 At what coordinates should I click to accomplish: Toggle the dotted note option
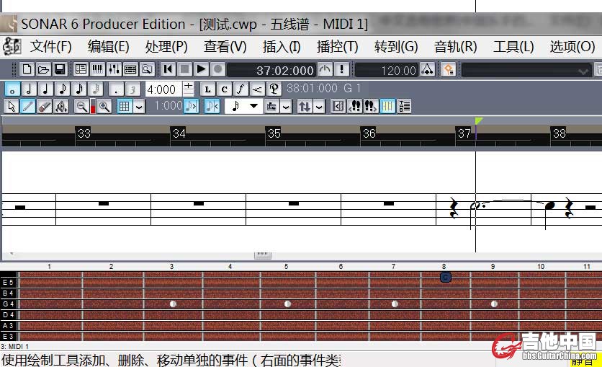pos(115,89)
